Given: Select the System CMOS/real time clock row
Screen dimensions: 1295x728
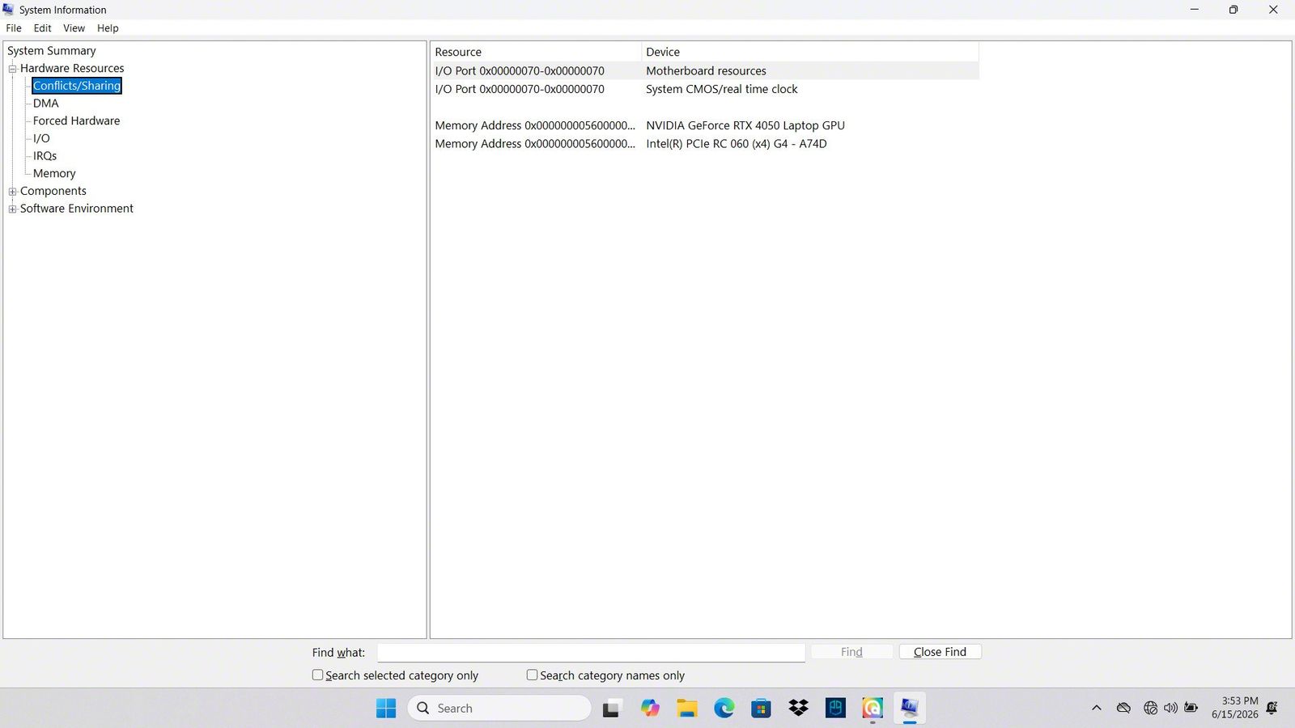Looking at the screenshot, I should pyautogui.click(x=706, y=90).
